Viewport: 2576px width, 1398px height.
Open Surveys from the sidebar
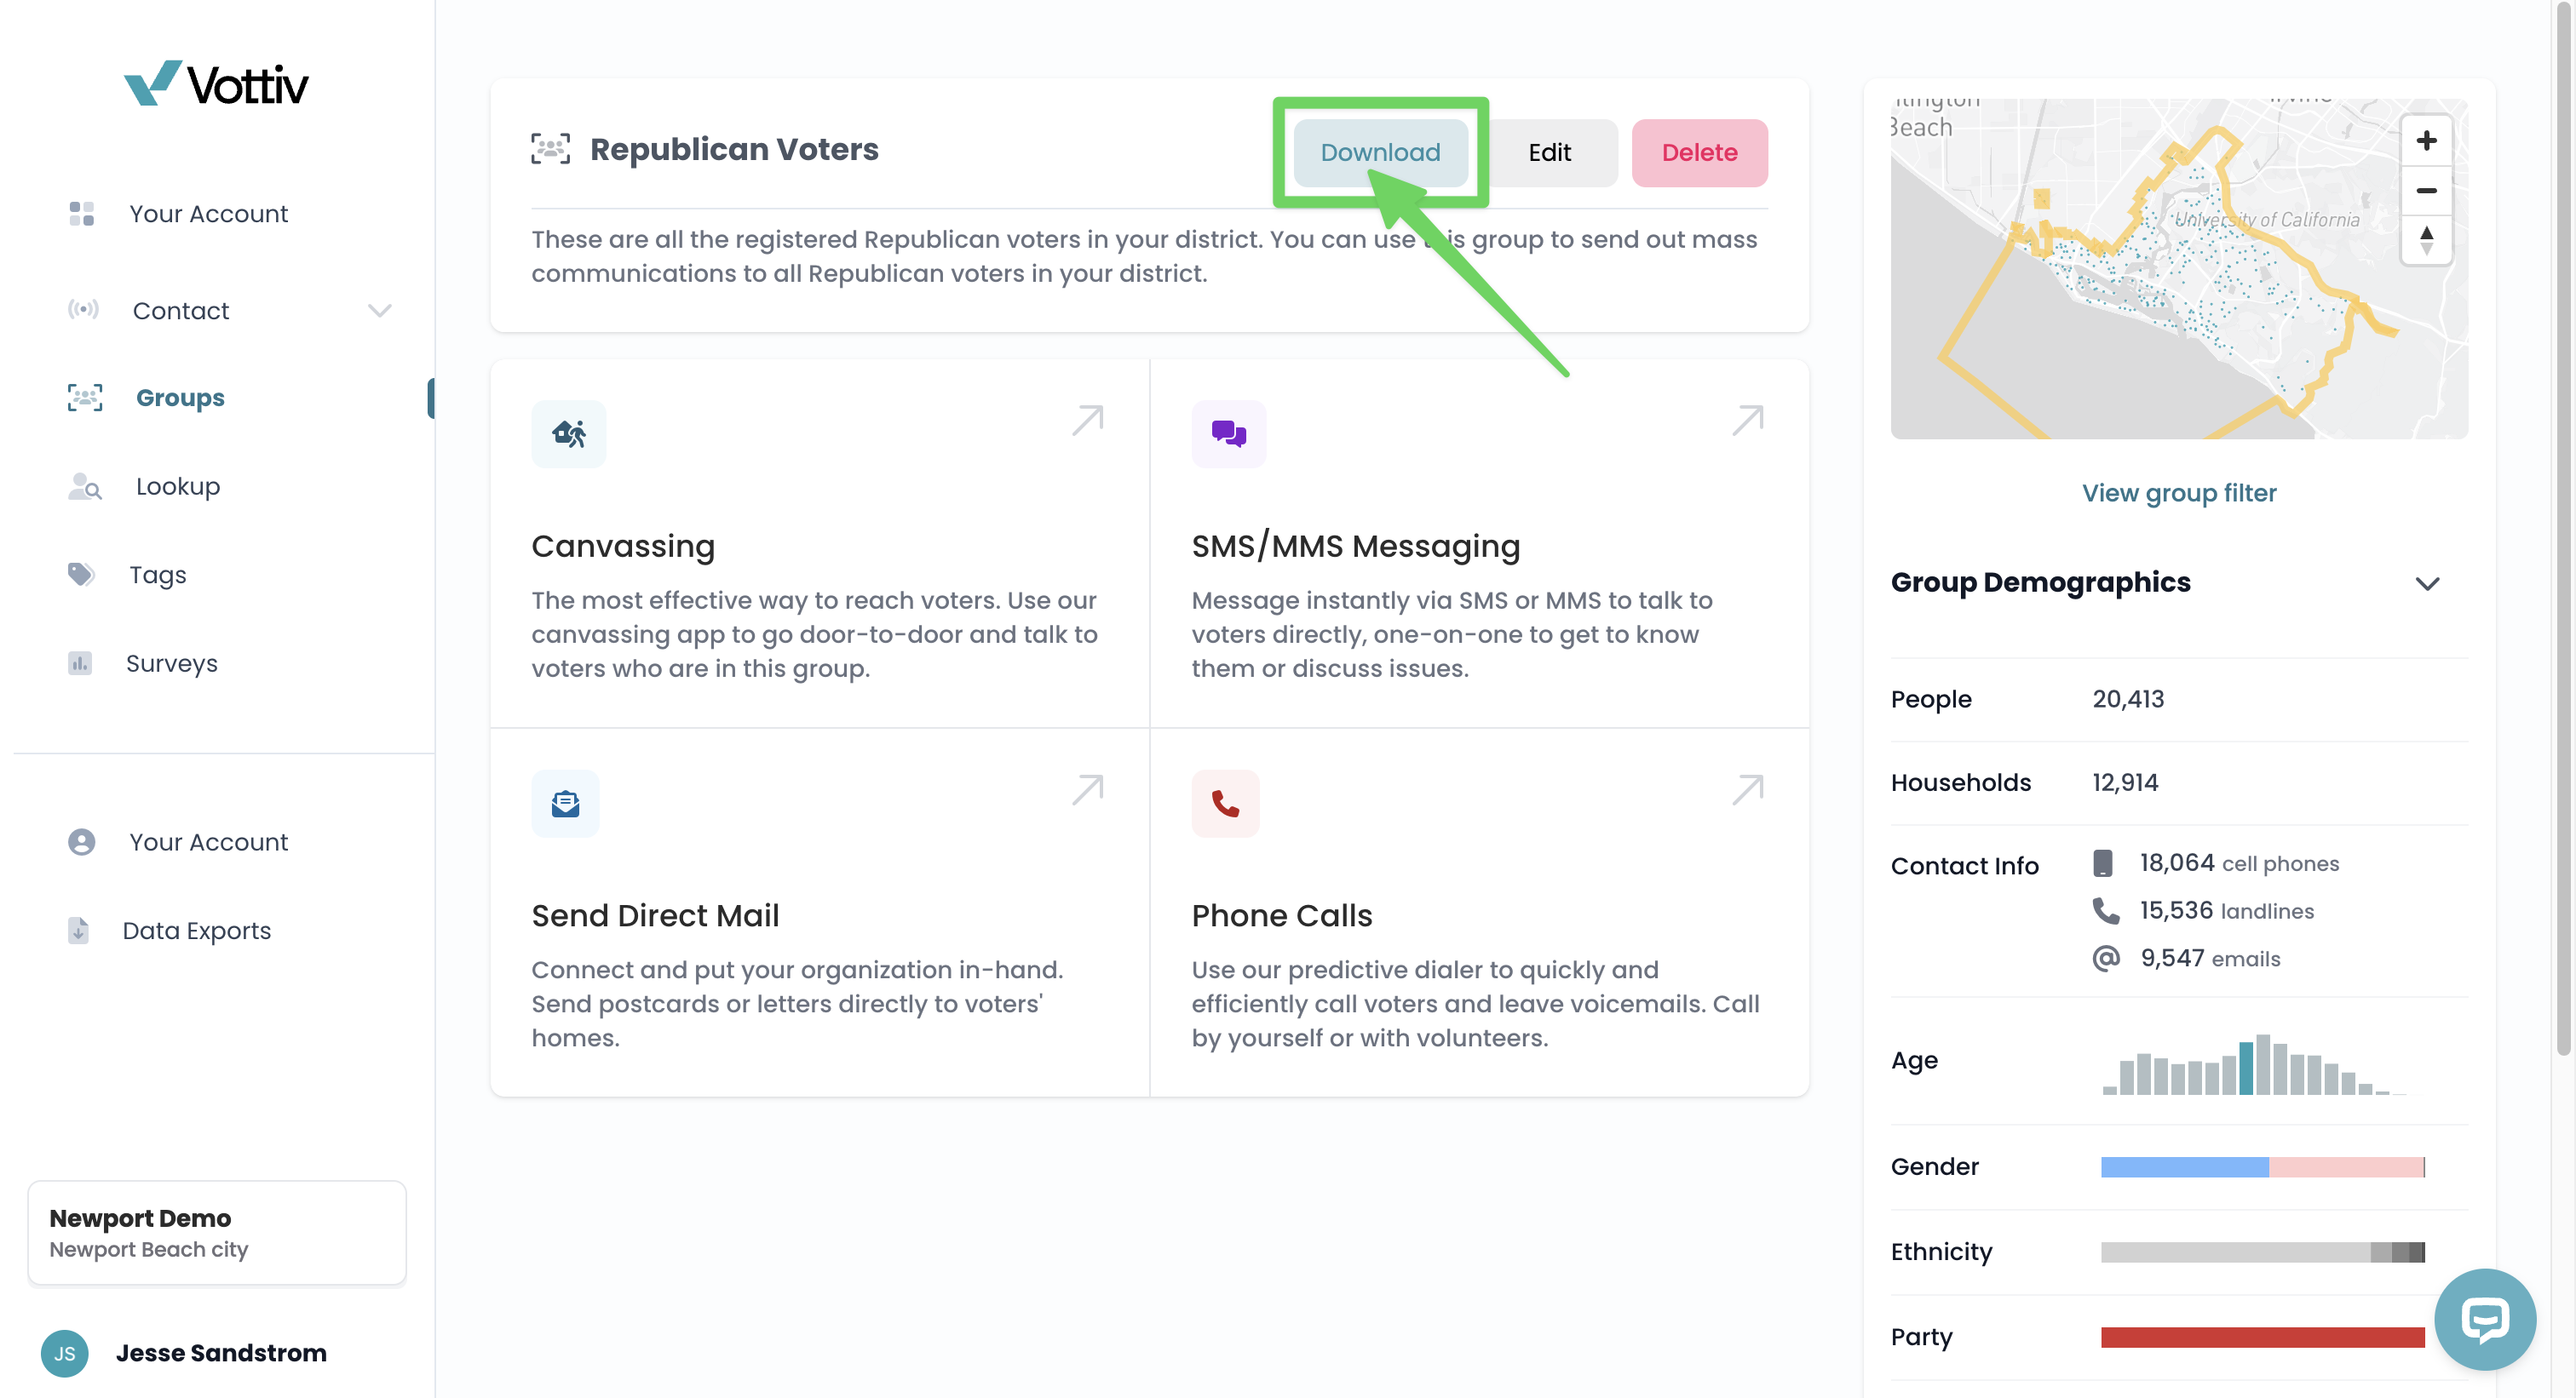coord(171,663)
